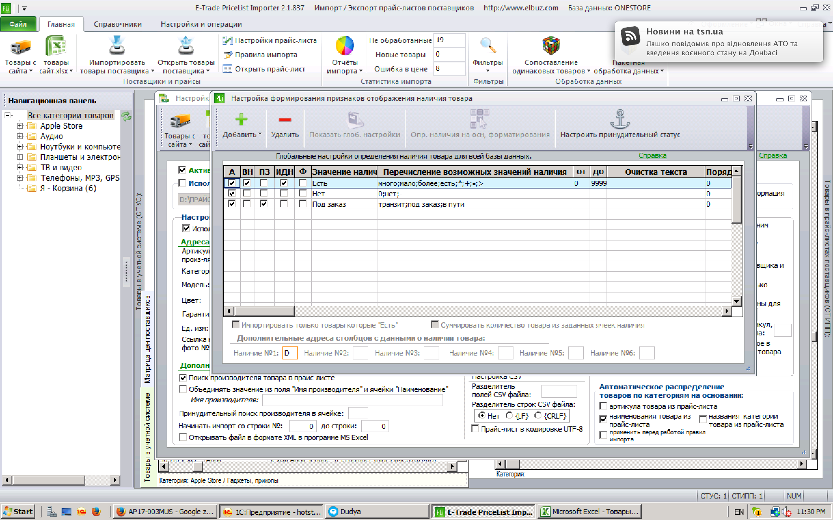Click the 1C icon in quick launch

point(81,512)
